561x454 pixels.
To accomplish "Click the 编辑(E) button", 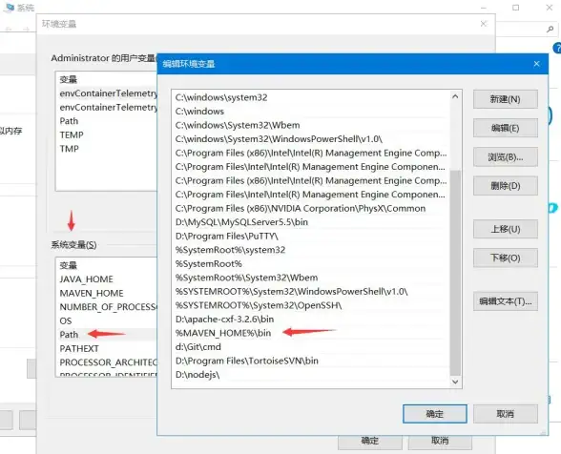I will pos(506,128).
